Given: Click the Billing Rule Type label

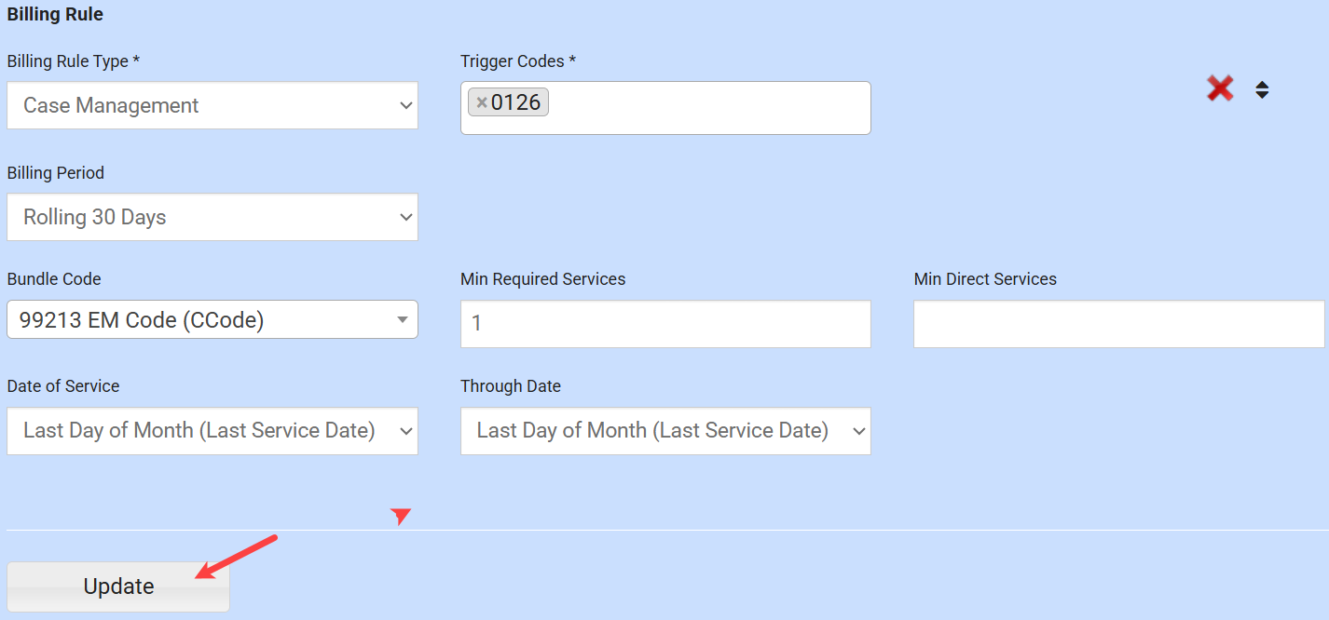Looking at the screenshot, I should [x=74, y=61].
